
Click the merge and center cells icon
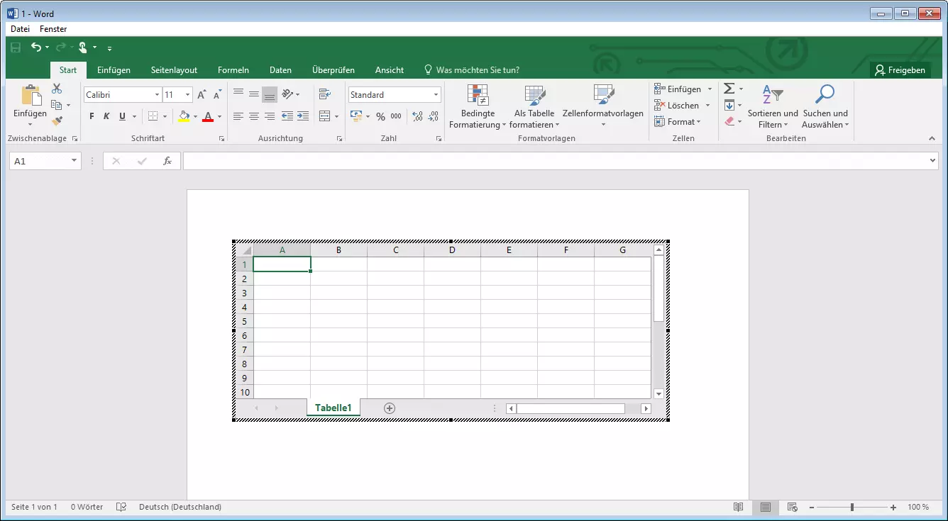(325, 116)
